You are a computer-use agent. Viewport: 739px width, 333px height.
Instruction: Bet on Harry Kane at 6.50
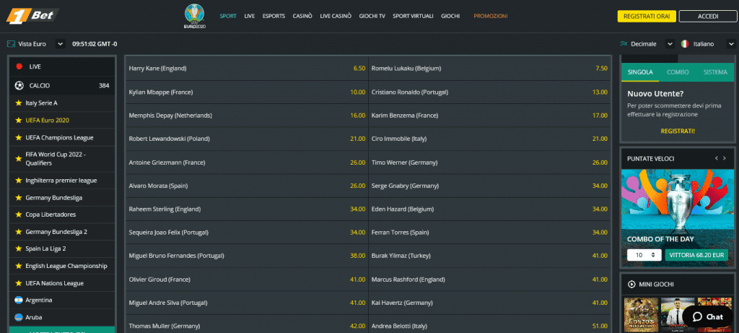[247, 69]
